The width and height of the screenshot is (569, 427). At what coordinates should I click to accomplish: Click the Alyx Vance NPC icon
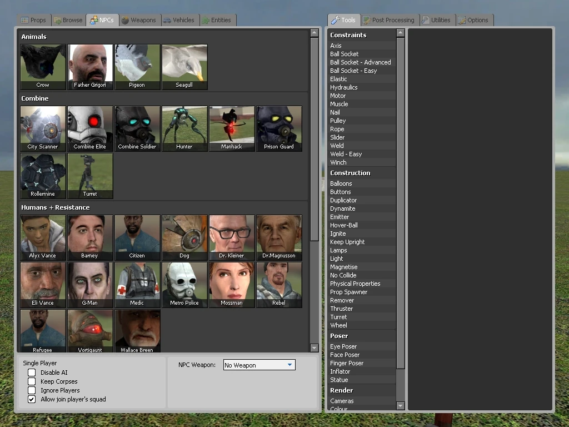43,237
